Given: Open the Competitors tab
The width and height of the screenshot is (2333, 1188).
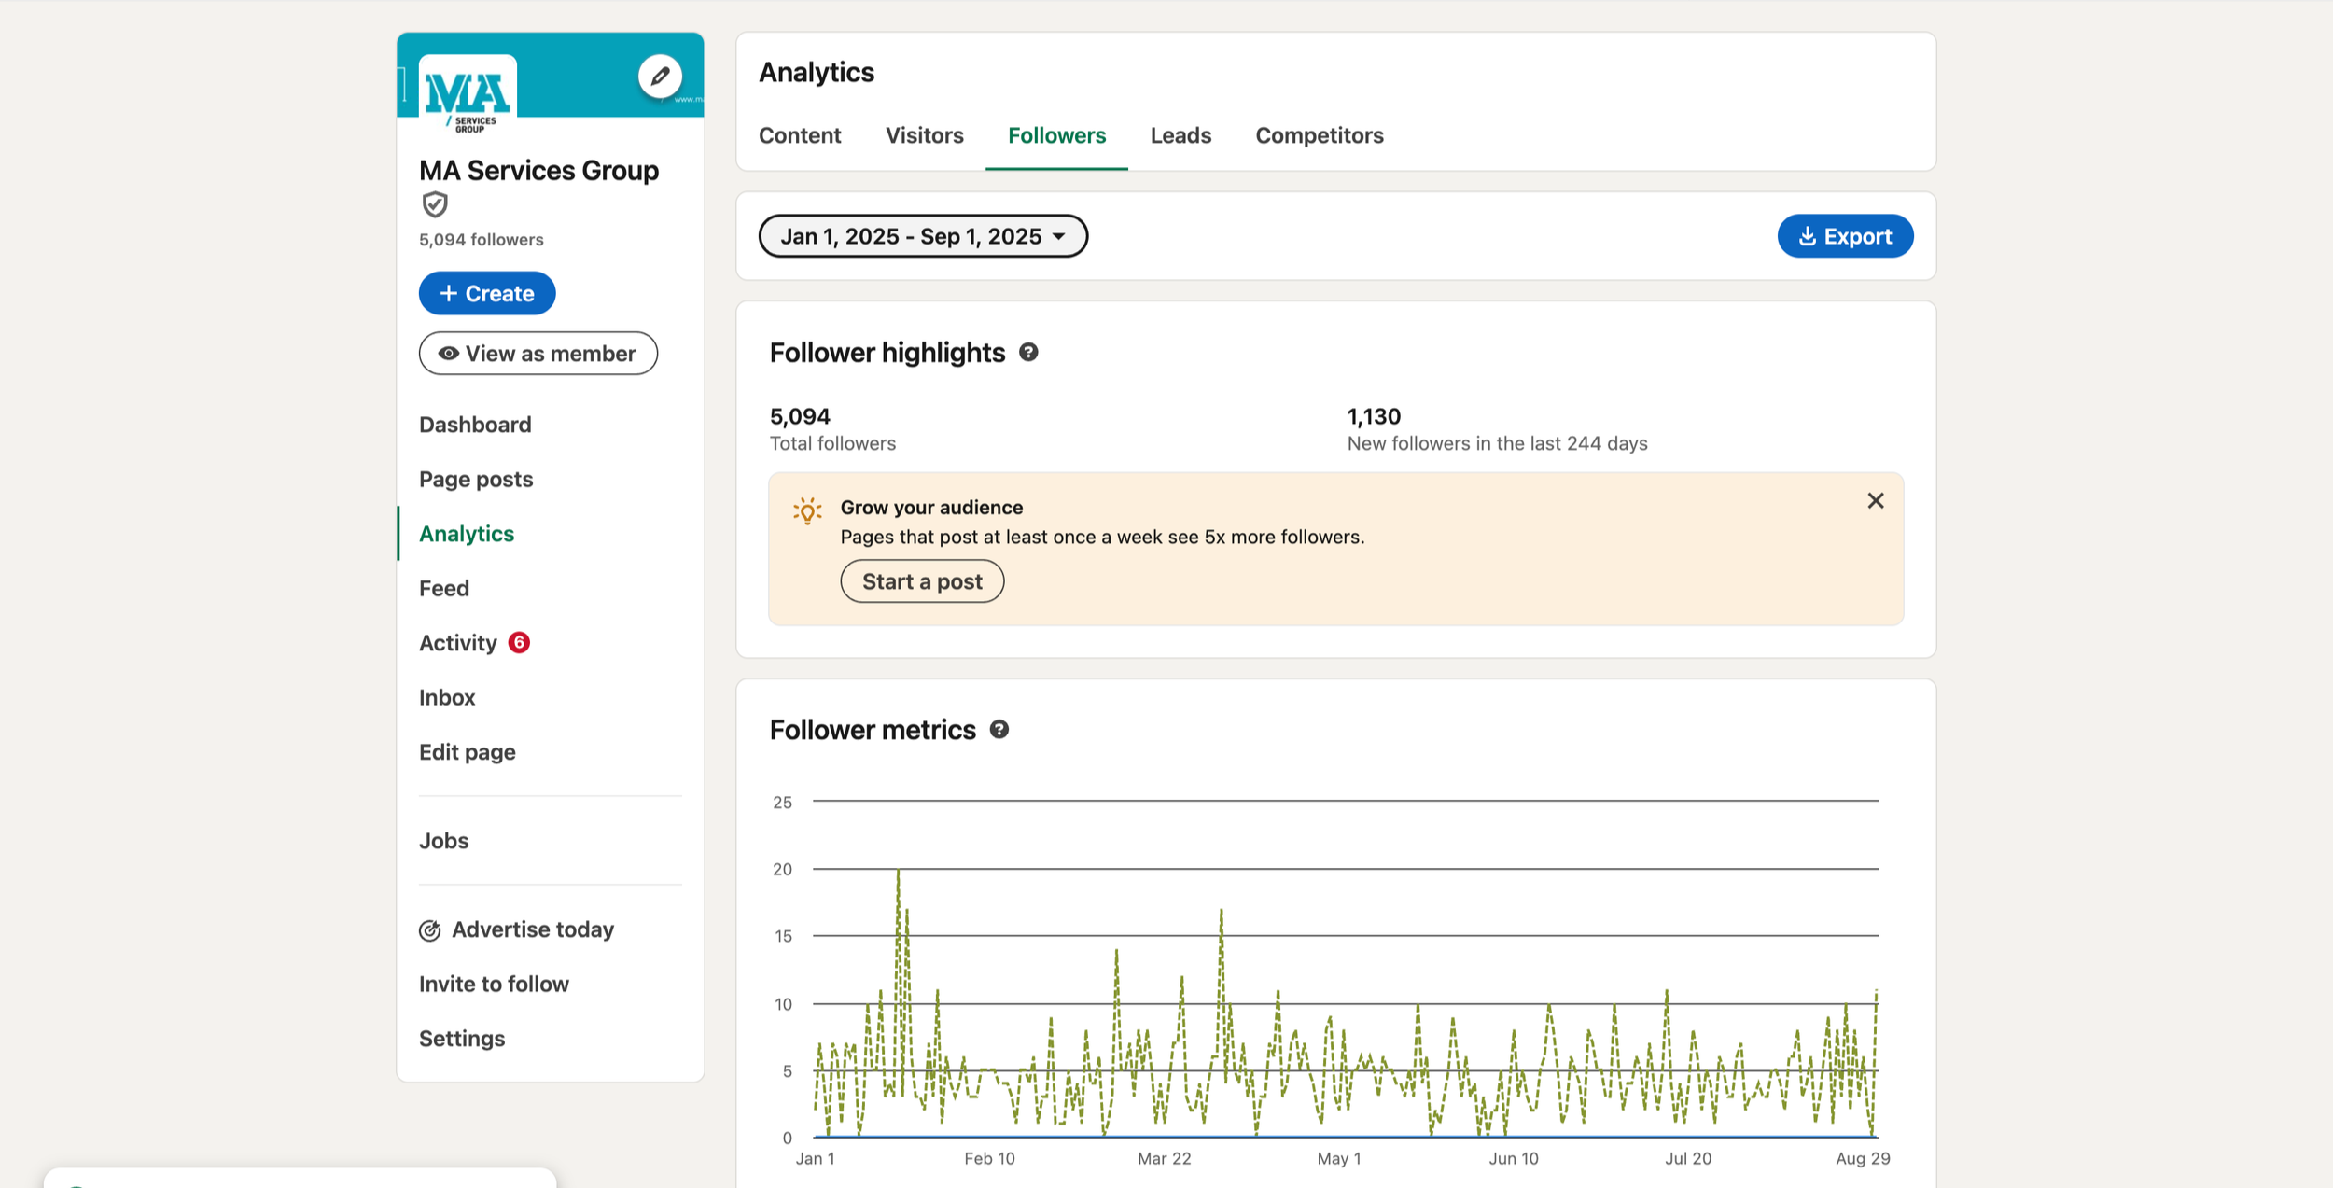Looking at the screenshot, I should pos(1320,135).
